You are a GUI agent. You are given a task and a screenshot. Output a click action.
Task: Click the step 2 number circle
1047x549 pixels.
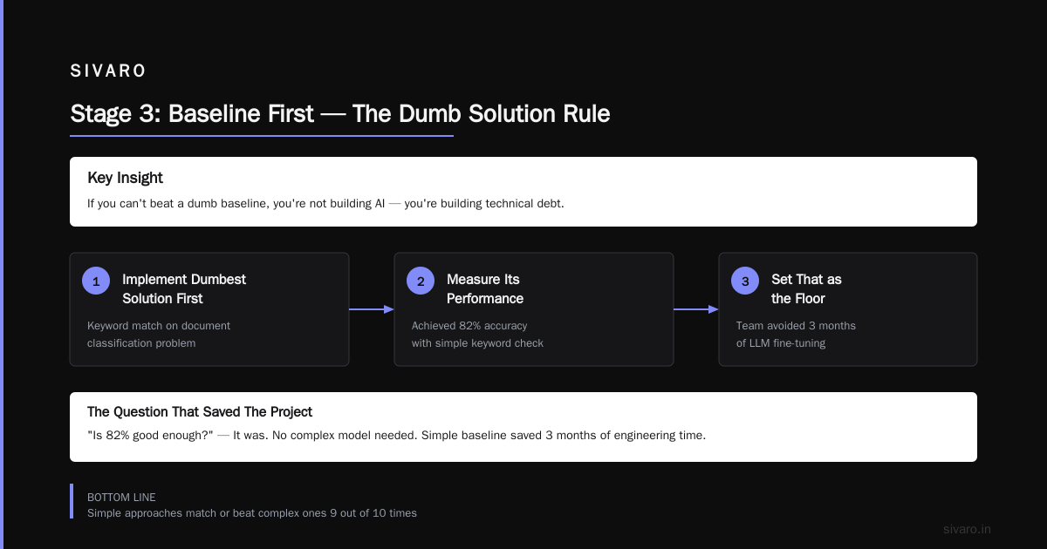tap(421, 281)
